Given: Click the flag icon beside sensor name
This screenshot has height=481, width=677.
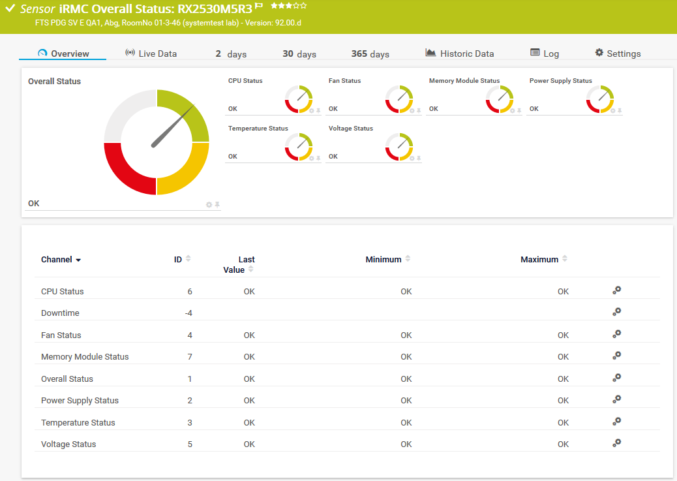Looking at the screenshot, I should click(x=259, y=6).
